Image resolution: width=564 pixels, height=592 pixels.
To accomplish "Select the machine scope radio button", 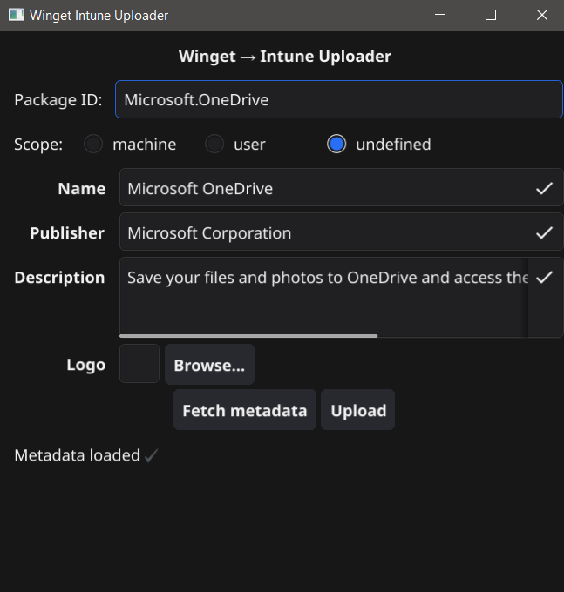I will pos(93,144).
